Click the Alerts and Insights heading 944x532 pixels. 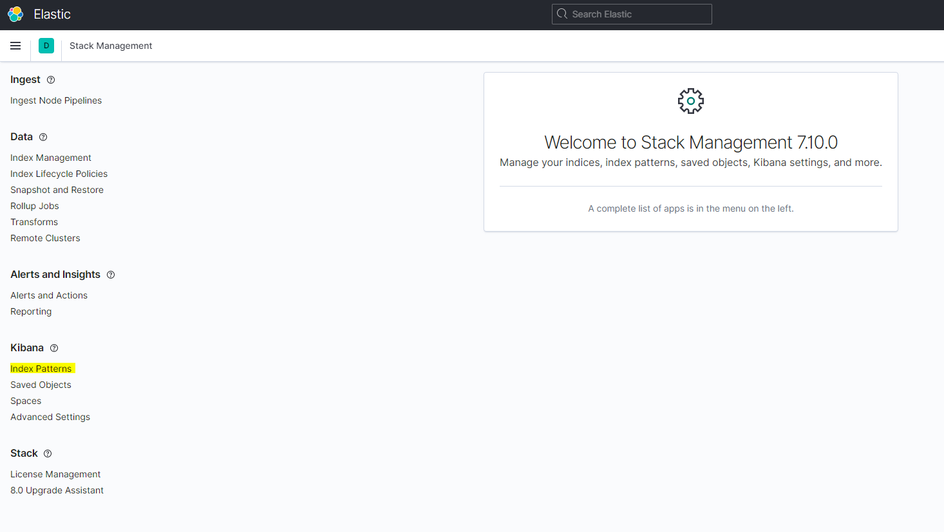click(x=55, y=275)
